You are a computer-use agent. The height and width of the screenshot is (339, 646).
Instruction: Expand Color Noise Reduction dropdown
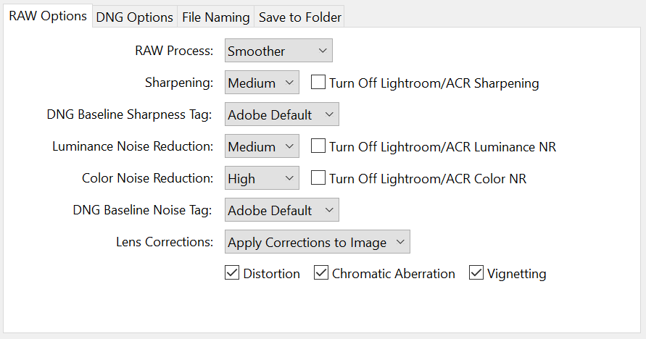point(261,179)
